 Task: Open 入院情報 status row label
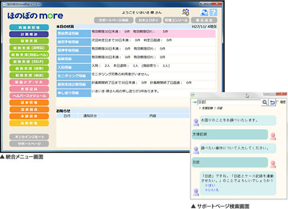(x=73, y=67)
